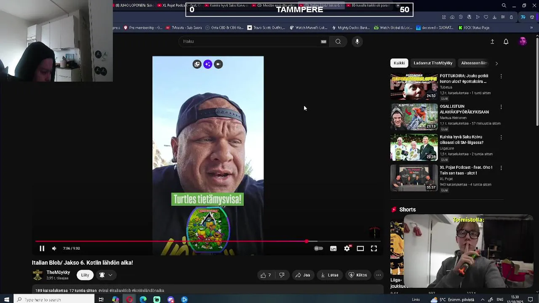Enter fullscreen mode
The image size is (539, 303).
tap(374, 248)
